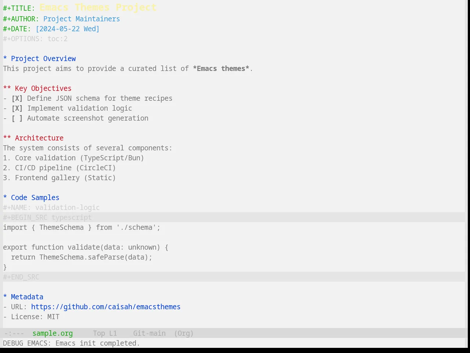Click the Project Overview heading text

43,58
